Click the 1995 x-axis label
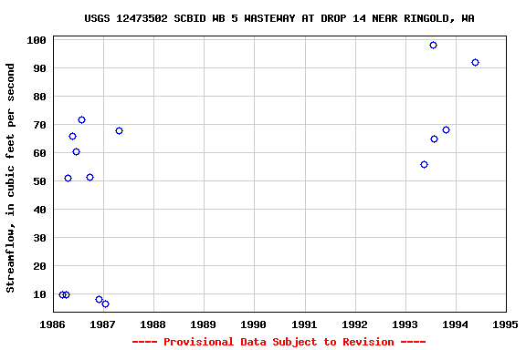The image size is (526, 350). [505, 324]
